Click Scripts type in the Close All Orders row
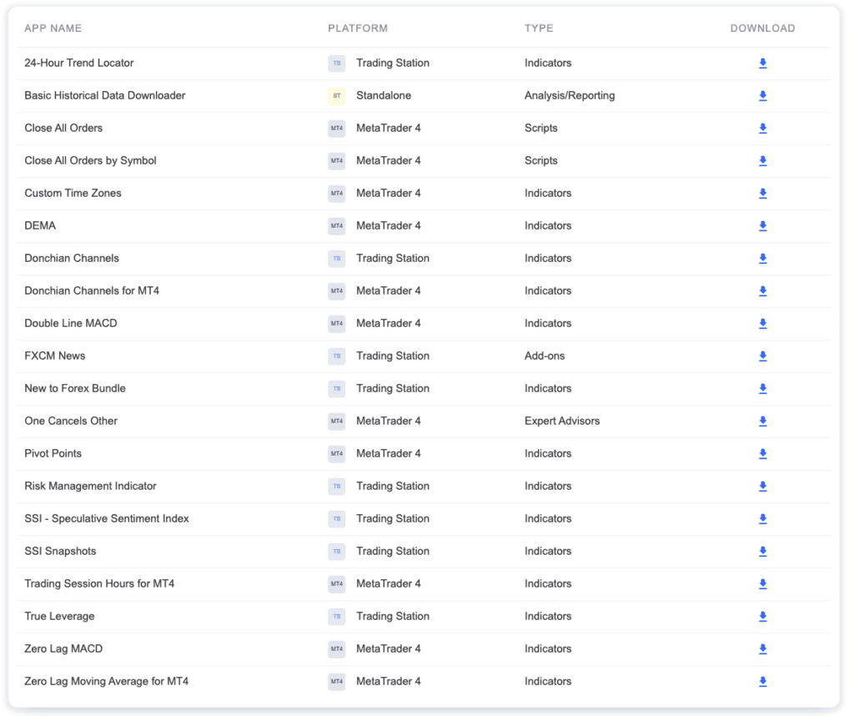The image size is (854, 716). 540,128
